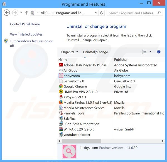The width and height of the screenshot is (167, 162).
Task: Select 'Mozilla Firefox 35.0.1 (x86 en-US)' entry
Action: pos(88,103)
